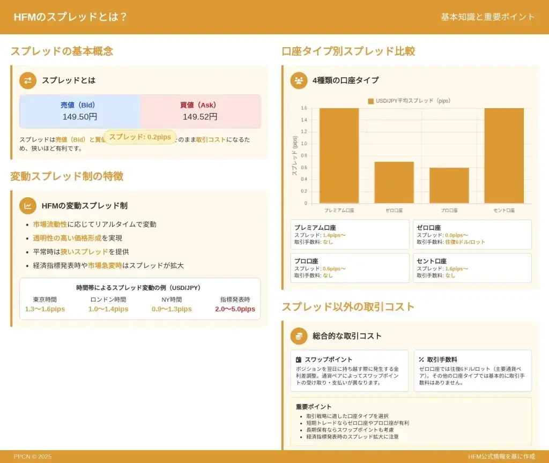549x463 pixels.
Task: Toggle the USD/JPY平均スプレッド legend swatch
Action: [370, 101]
